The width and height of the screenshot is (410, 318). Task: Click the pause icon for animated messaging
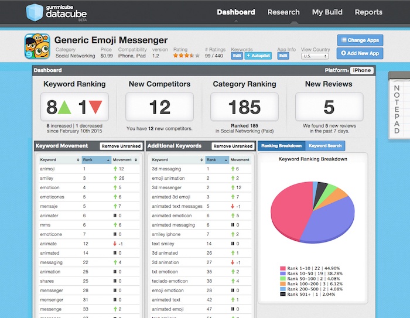tap(233, 225)
